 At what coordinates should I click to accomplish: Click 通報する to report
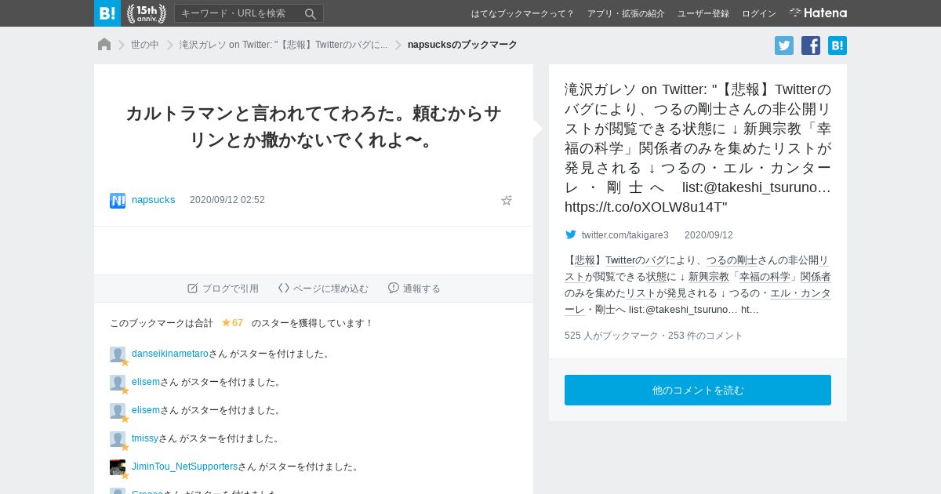point(414,289)
